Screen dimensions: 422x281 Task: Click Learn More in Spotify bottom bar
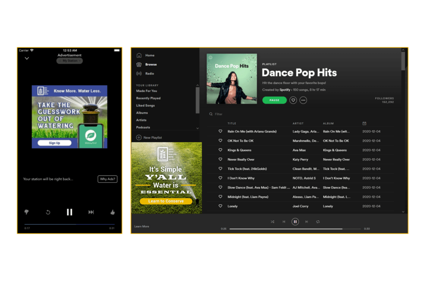[142, 226]
